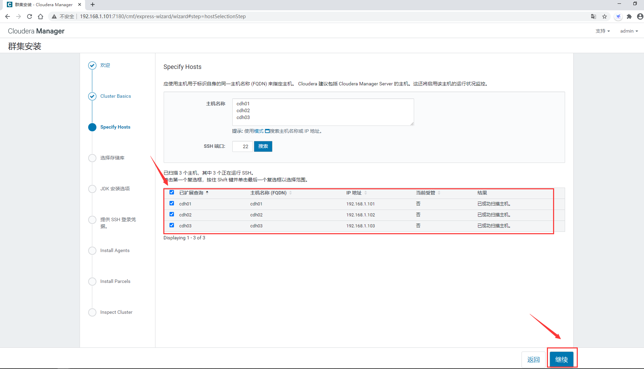Click the Displaying 1 - 3 of 3 text

[184, 238]
